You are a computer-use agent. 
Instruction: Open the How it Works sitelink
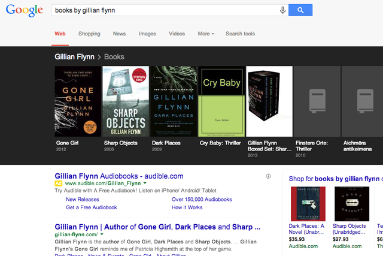[187, 207]
